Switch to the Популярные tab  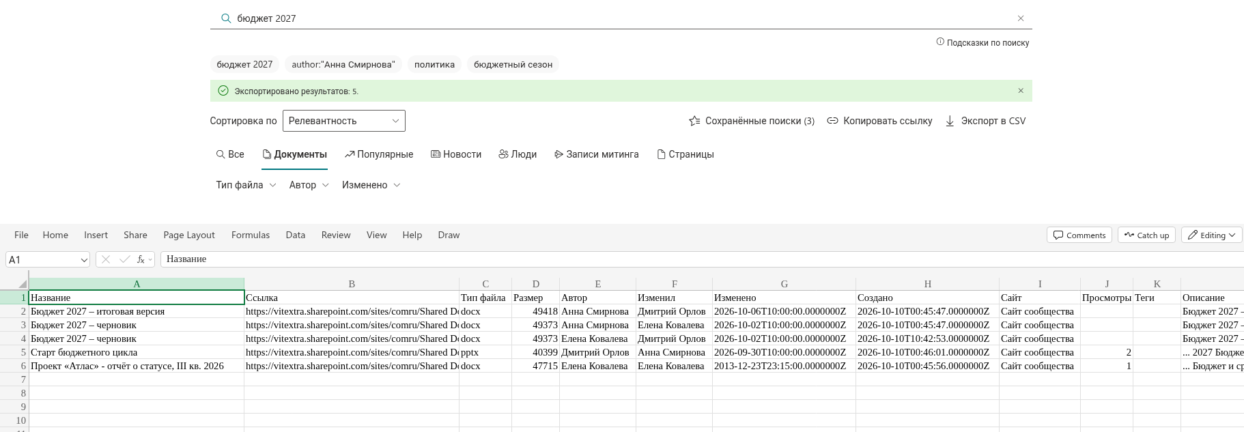point(379,154)
